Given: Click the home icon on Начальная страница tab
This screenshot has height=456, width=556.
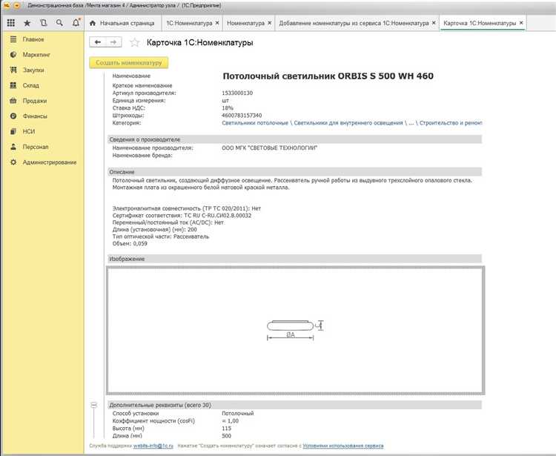Looking at the screenshot, I should point(93,23).
